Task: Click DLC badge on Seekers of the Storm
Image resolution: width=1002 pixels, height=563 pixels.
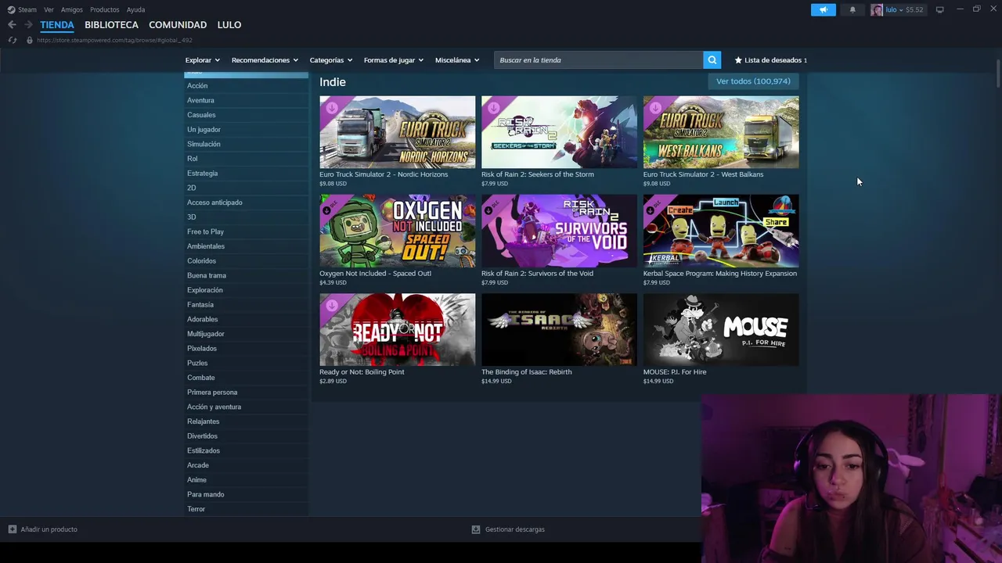Action: pos(494,107)
